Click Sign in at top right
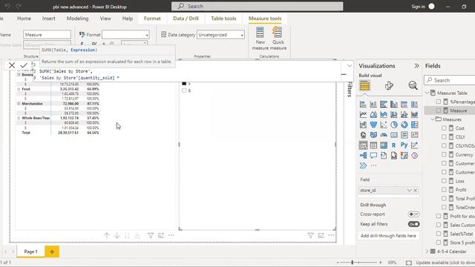 (x=418, y=7)
